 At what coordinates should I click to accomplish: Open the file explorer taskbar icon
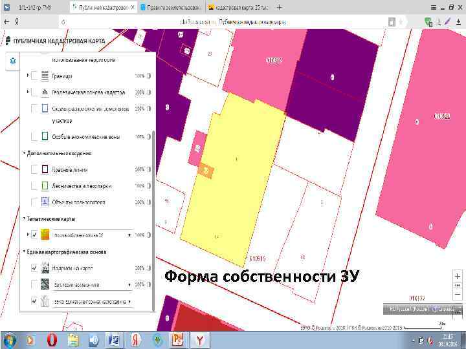pyautogui.click(x=73, y=340)
